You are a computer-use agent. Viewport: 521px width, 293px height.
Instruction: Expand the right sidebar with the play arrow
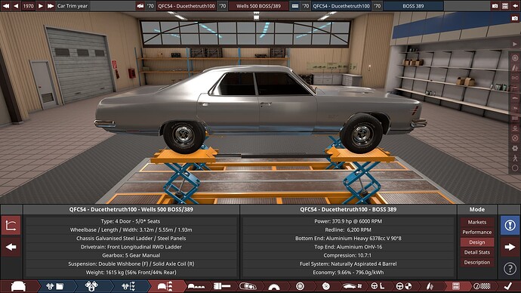click(515, 44)
